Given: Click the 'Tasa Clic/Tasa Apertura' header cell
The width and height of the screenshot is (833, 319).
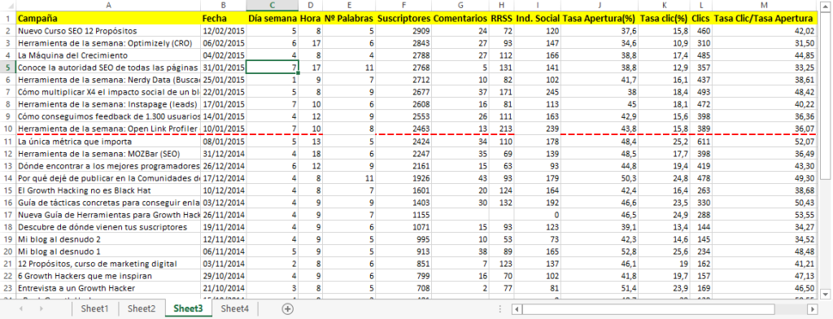Looking at the screenshot, I should [764, 18].
